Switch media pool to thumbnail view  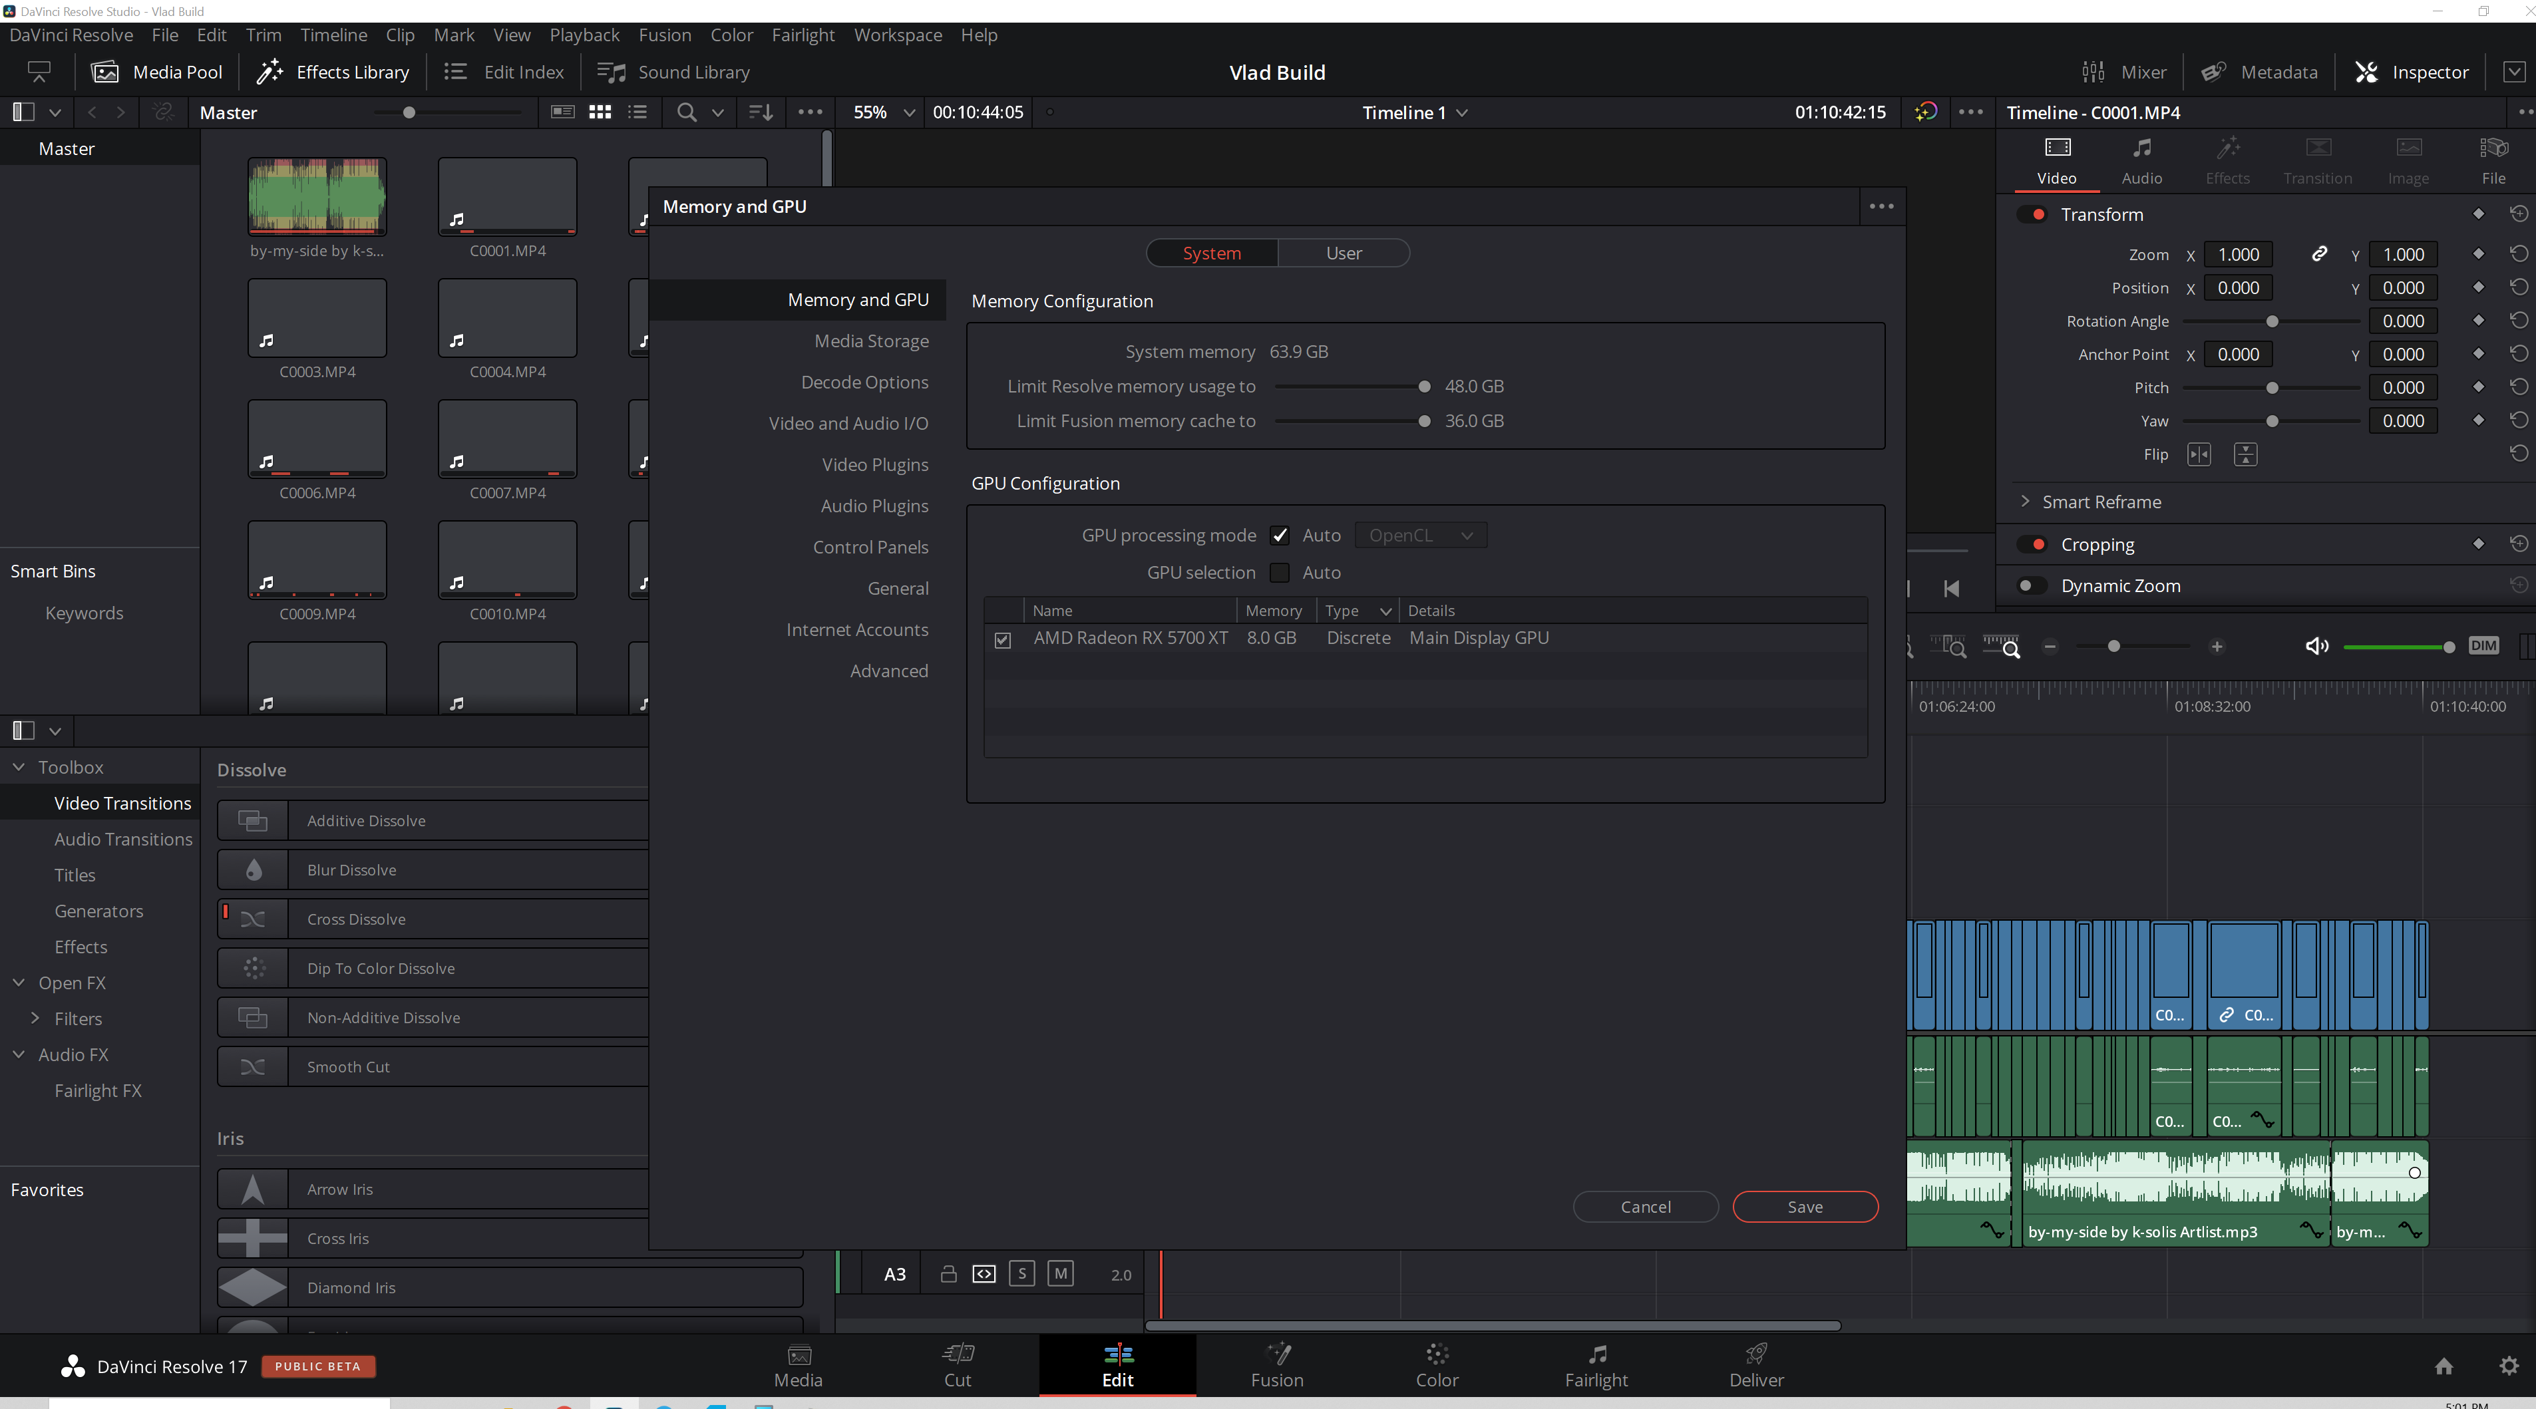pos(600,112)
